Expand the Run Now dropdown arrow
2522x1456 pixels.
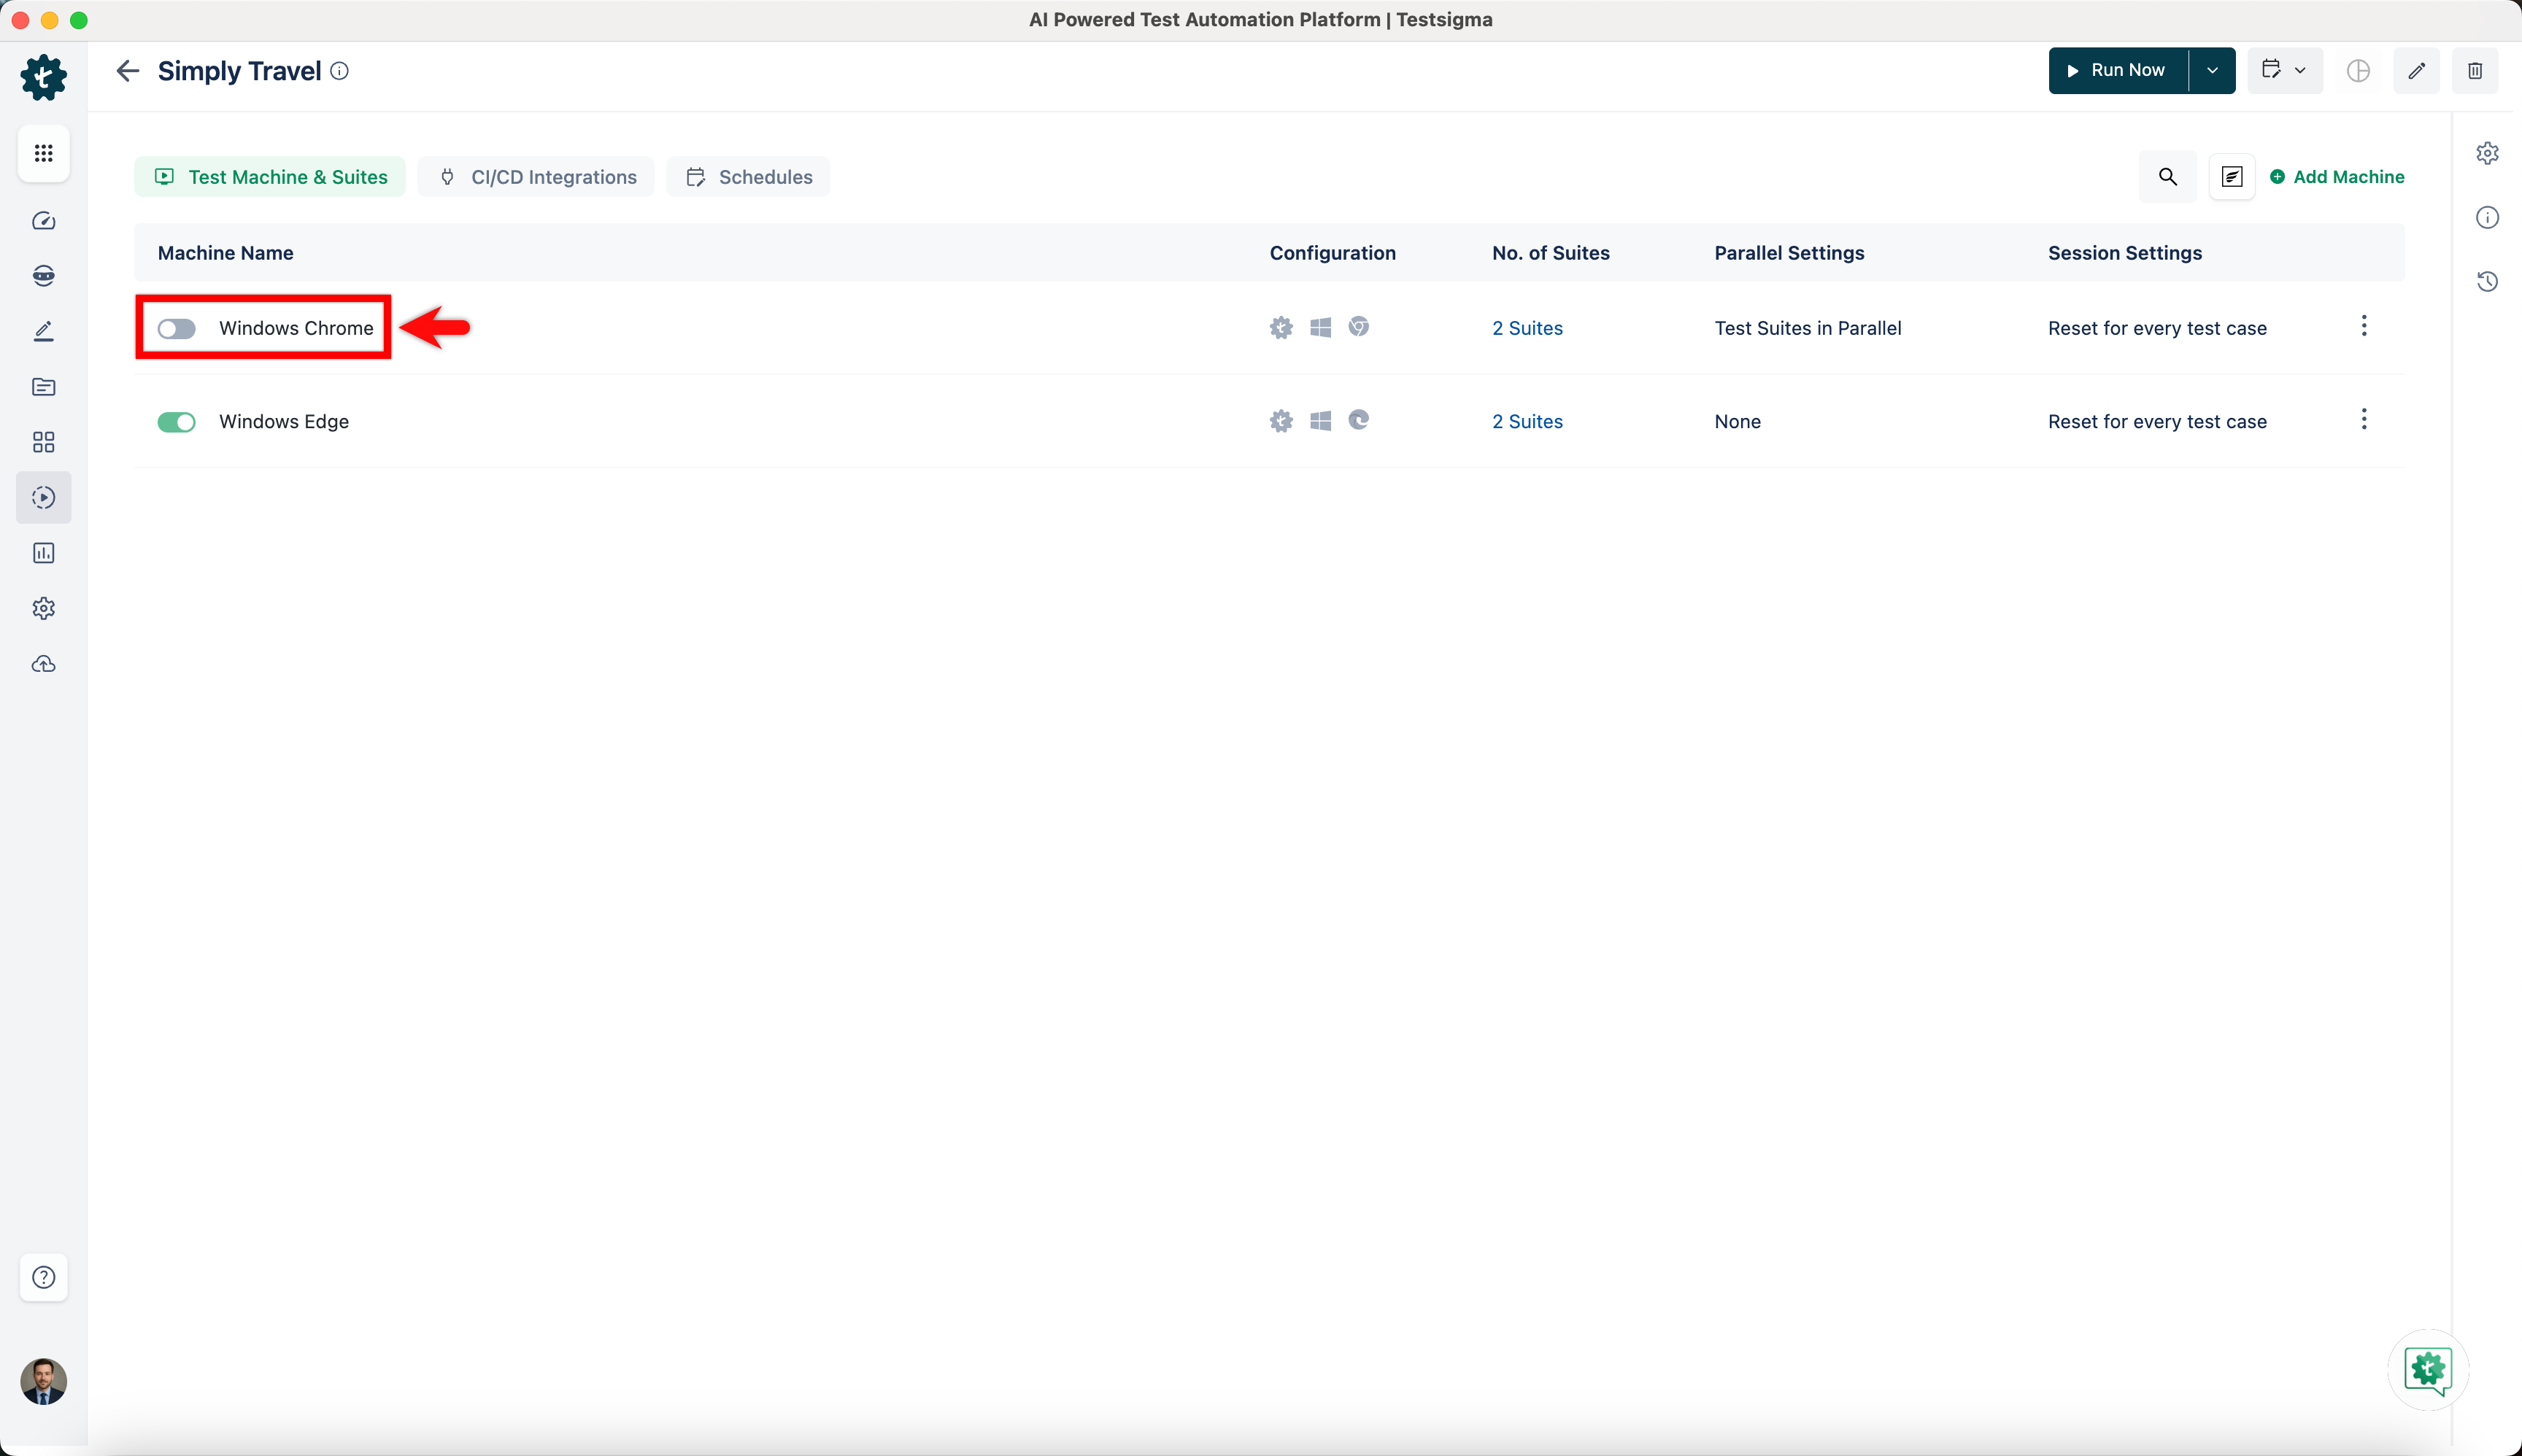[x=2212, y=71]
